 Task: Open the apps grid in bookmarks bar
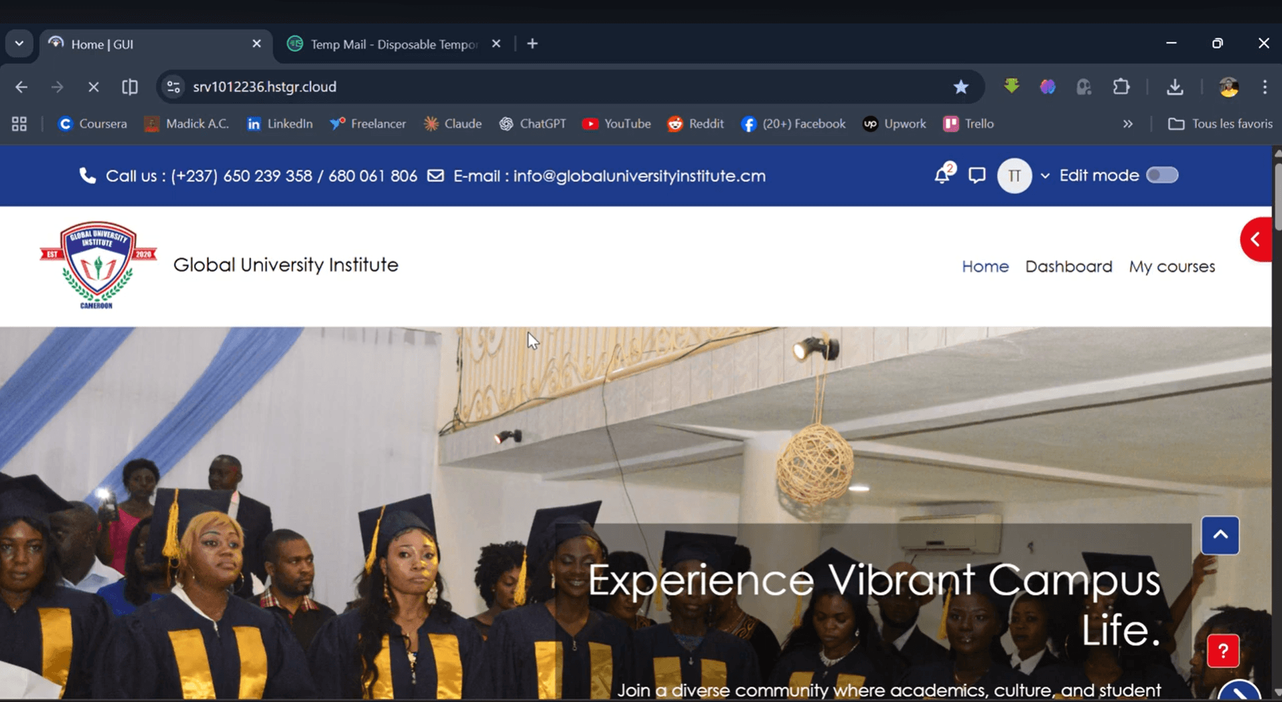coord(19,124)
